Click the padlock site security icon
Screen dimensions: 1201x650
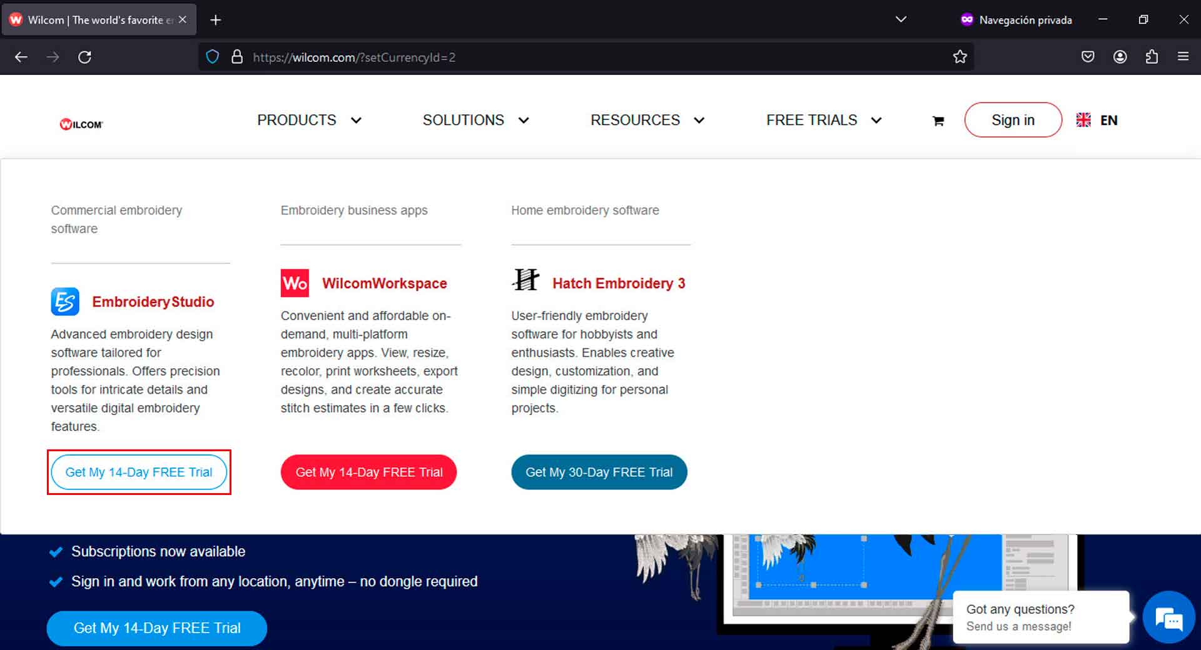coord(237,57)
